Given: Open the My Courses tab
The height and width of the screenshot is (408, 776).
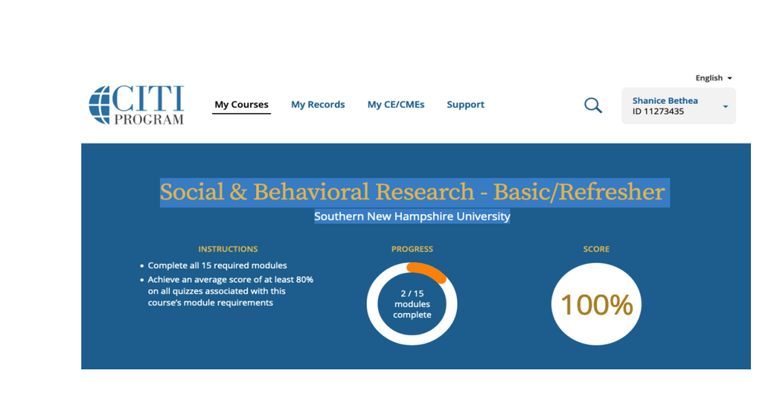Looking at the screenshot, I should [x=242, y=105].
